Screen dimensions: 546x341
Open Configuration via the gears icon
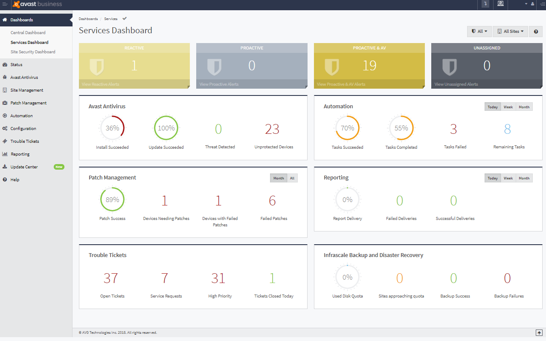pos(4,128)
